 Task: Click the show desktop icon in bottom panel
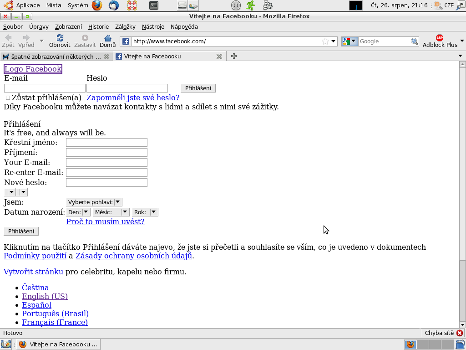(6, 345)
